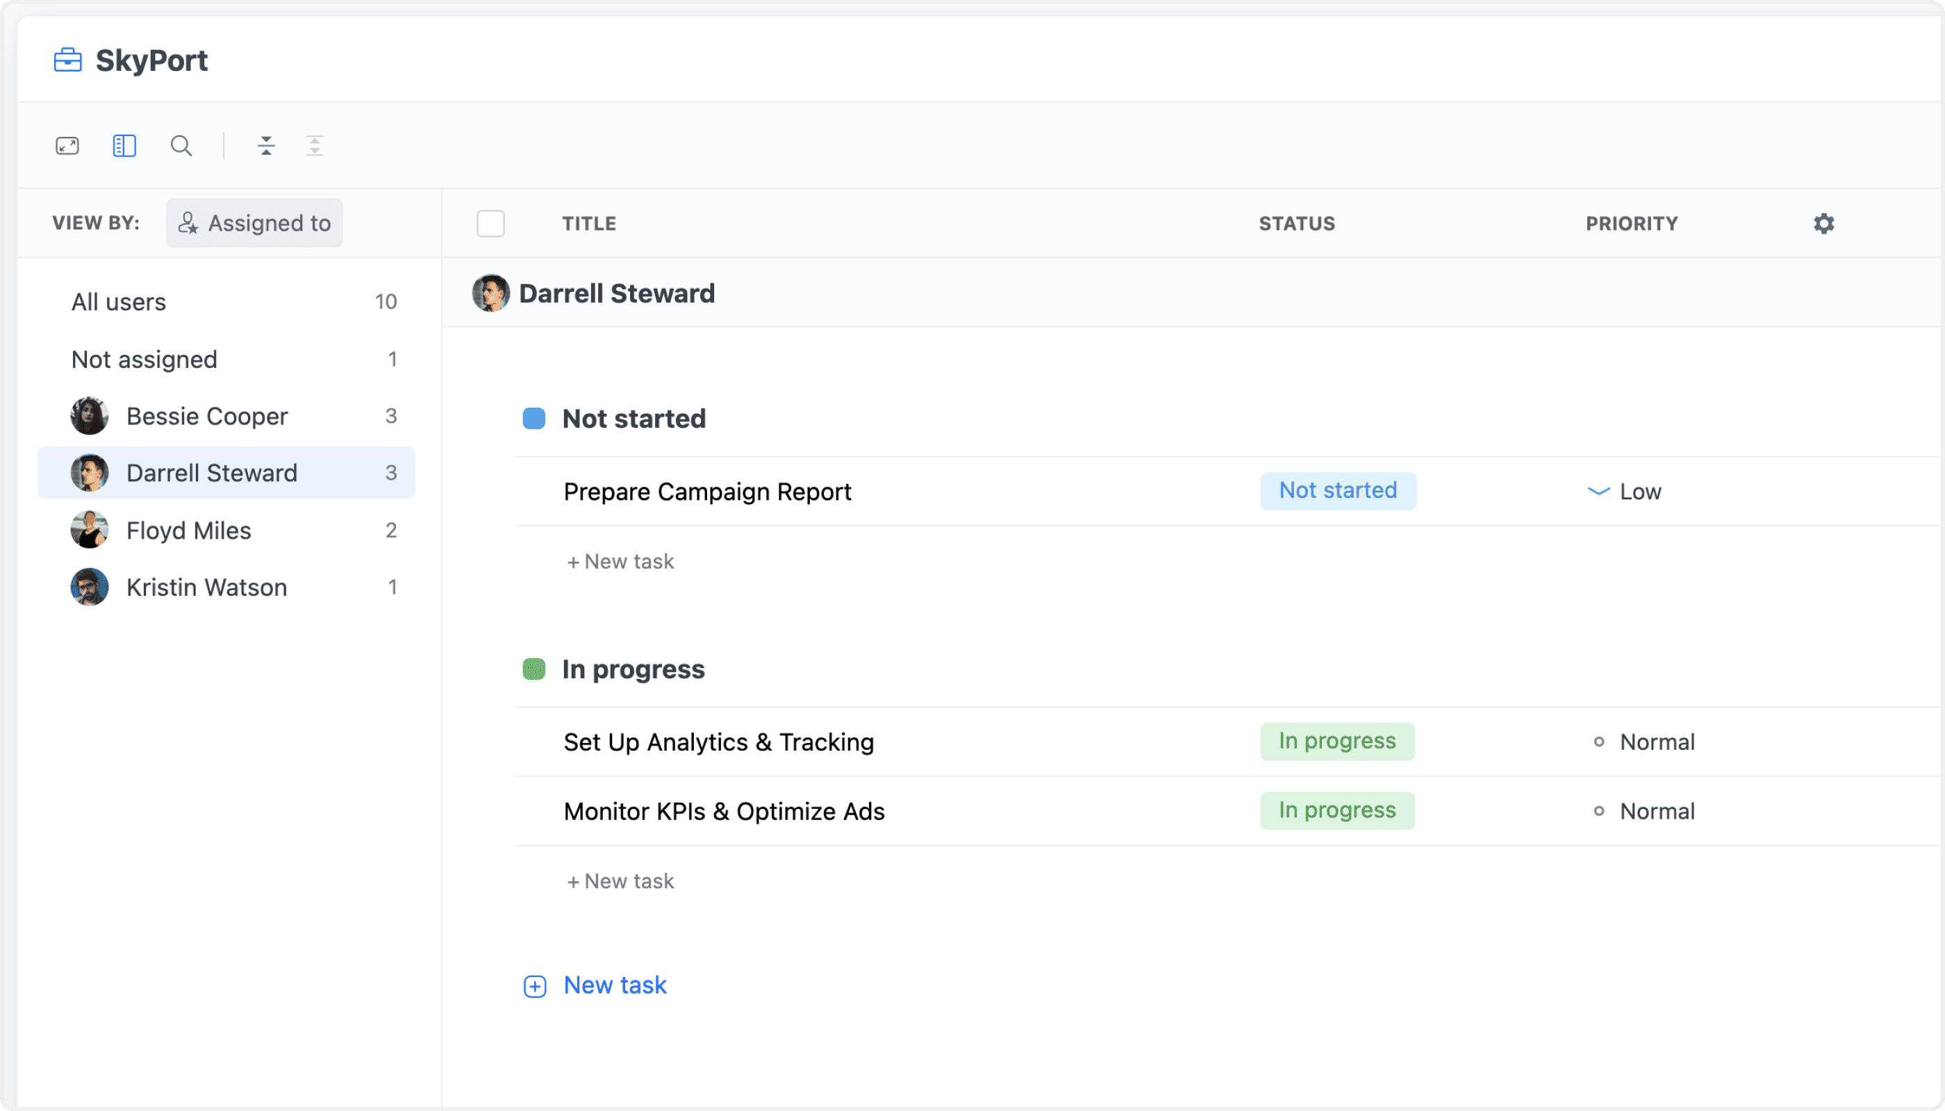Add a task under Not started group
The image size is (1945, 1111).
coord(620,561)
